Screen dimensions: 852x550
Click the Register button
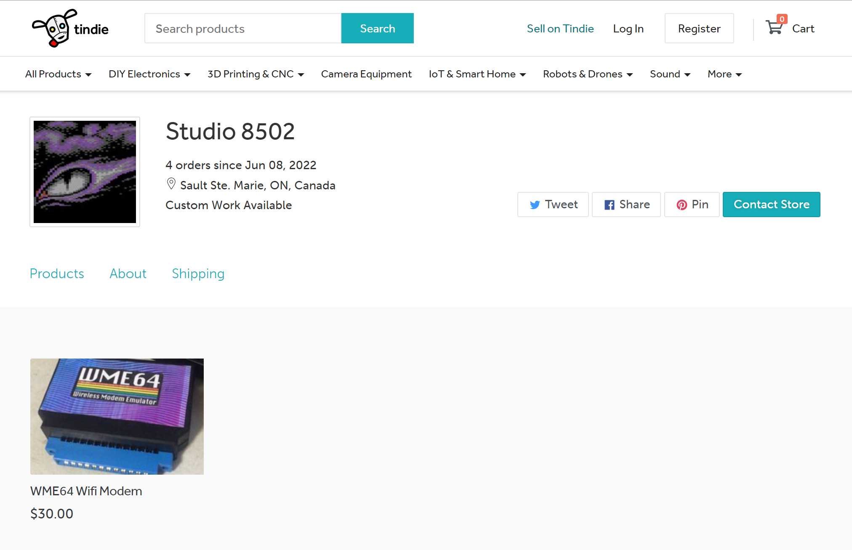coord(699,28)
